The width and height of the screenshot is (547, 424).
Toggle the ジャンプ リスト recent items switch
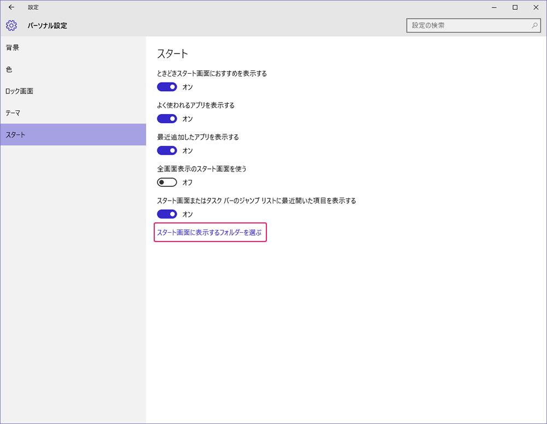(x=167, y=214)
